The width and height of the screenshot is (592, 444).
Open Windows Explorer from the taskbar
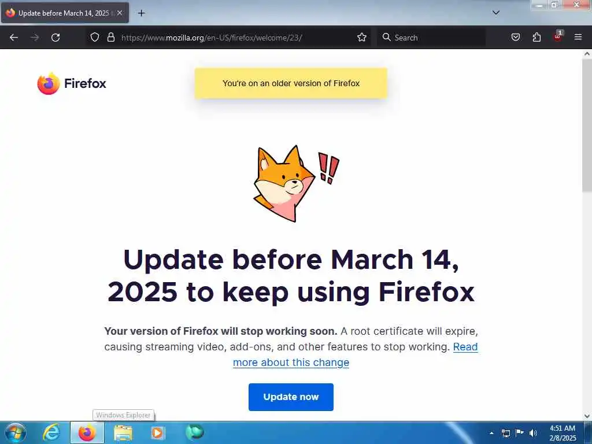(x=123, y=432)
